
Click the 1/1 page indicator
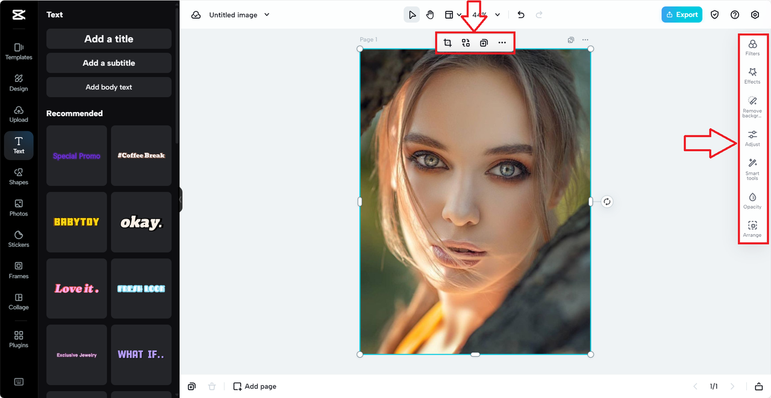pos(714,387)
